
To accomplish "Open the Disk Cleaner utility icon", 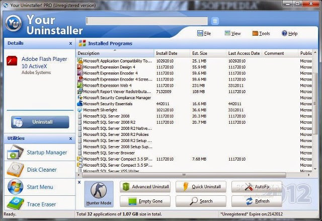I will tap(15, 170).
